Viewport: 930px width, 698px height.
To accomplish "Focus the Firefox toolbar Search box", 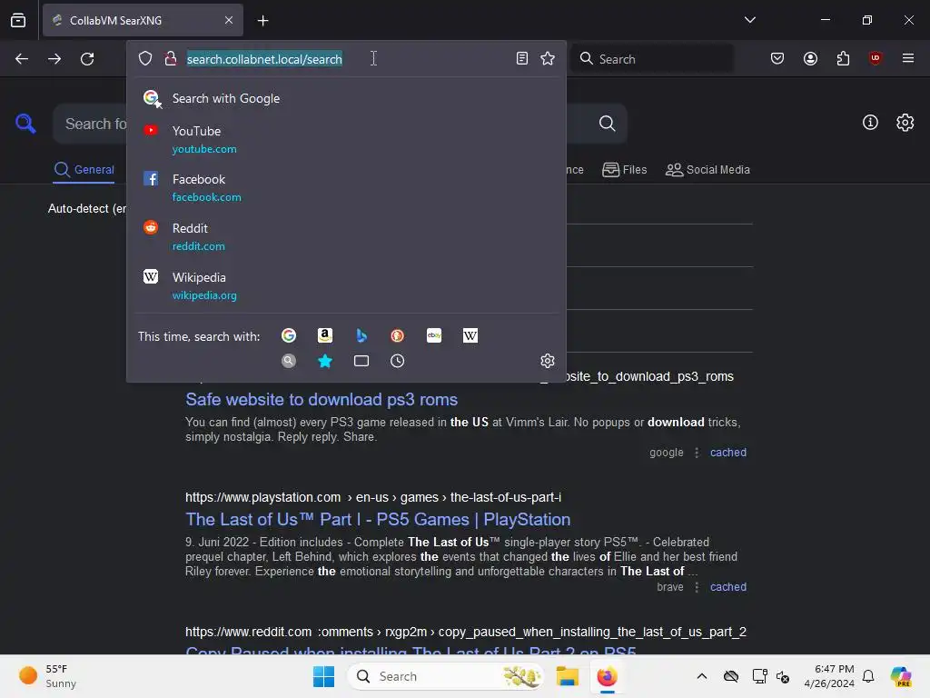I will point(652,59).
